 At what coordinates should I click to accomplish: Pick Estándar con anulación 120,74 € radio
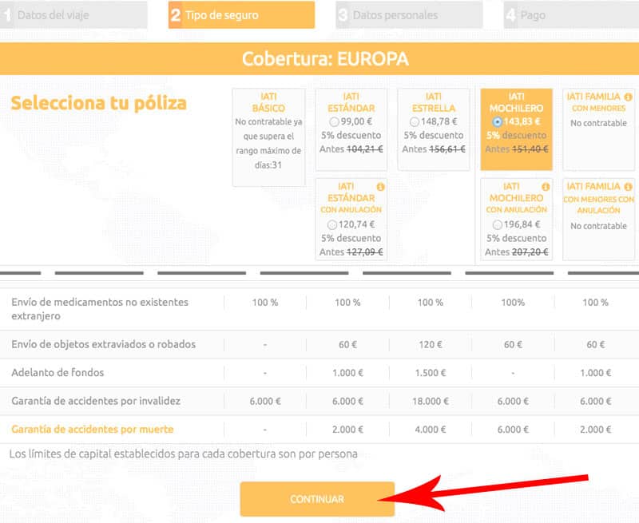pyautogui.click(x=331, y=224)
